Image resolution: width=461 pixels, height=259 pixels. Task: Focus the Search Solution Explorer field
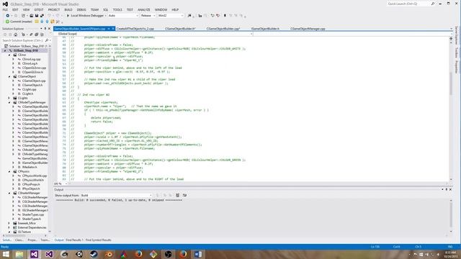(x=23, y=40)
